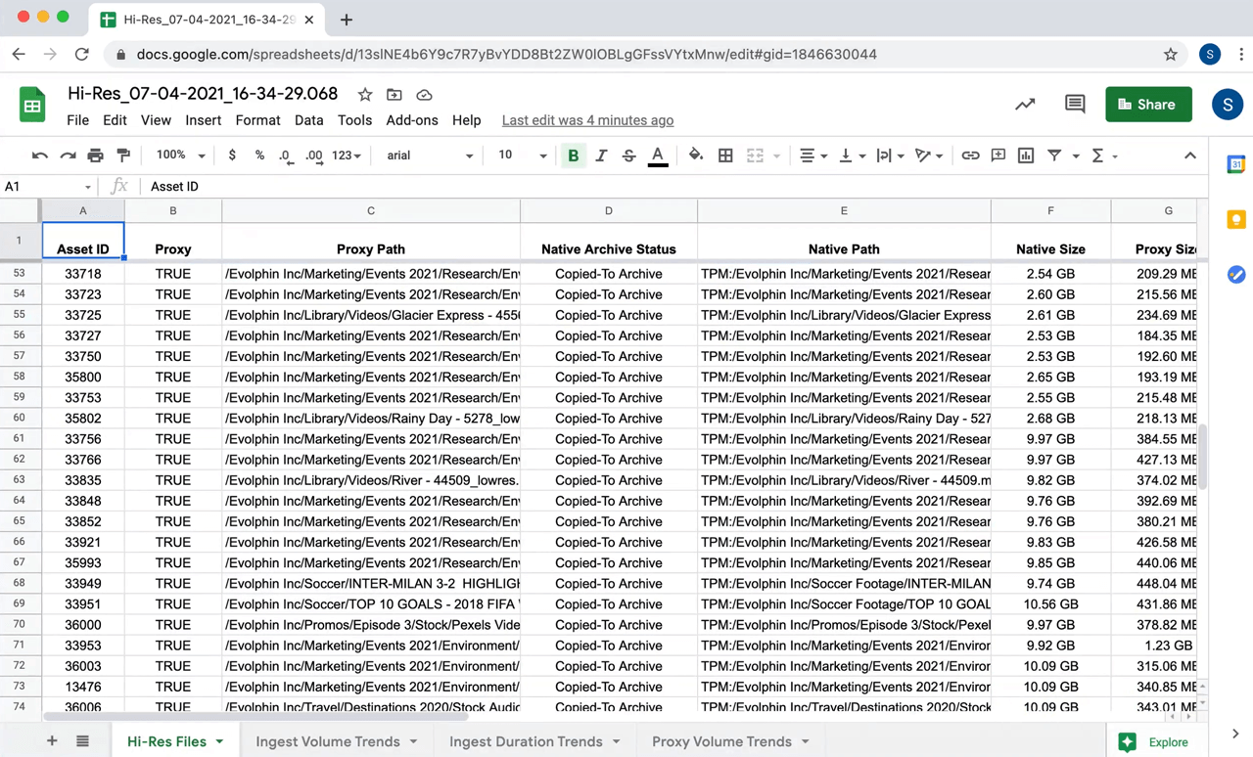Star this spreadsheet document
The width and height of the screenshot is (1253, 757).
[365, 95]
